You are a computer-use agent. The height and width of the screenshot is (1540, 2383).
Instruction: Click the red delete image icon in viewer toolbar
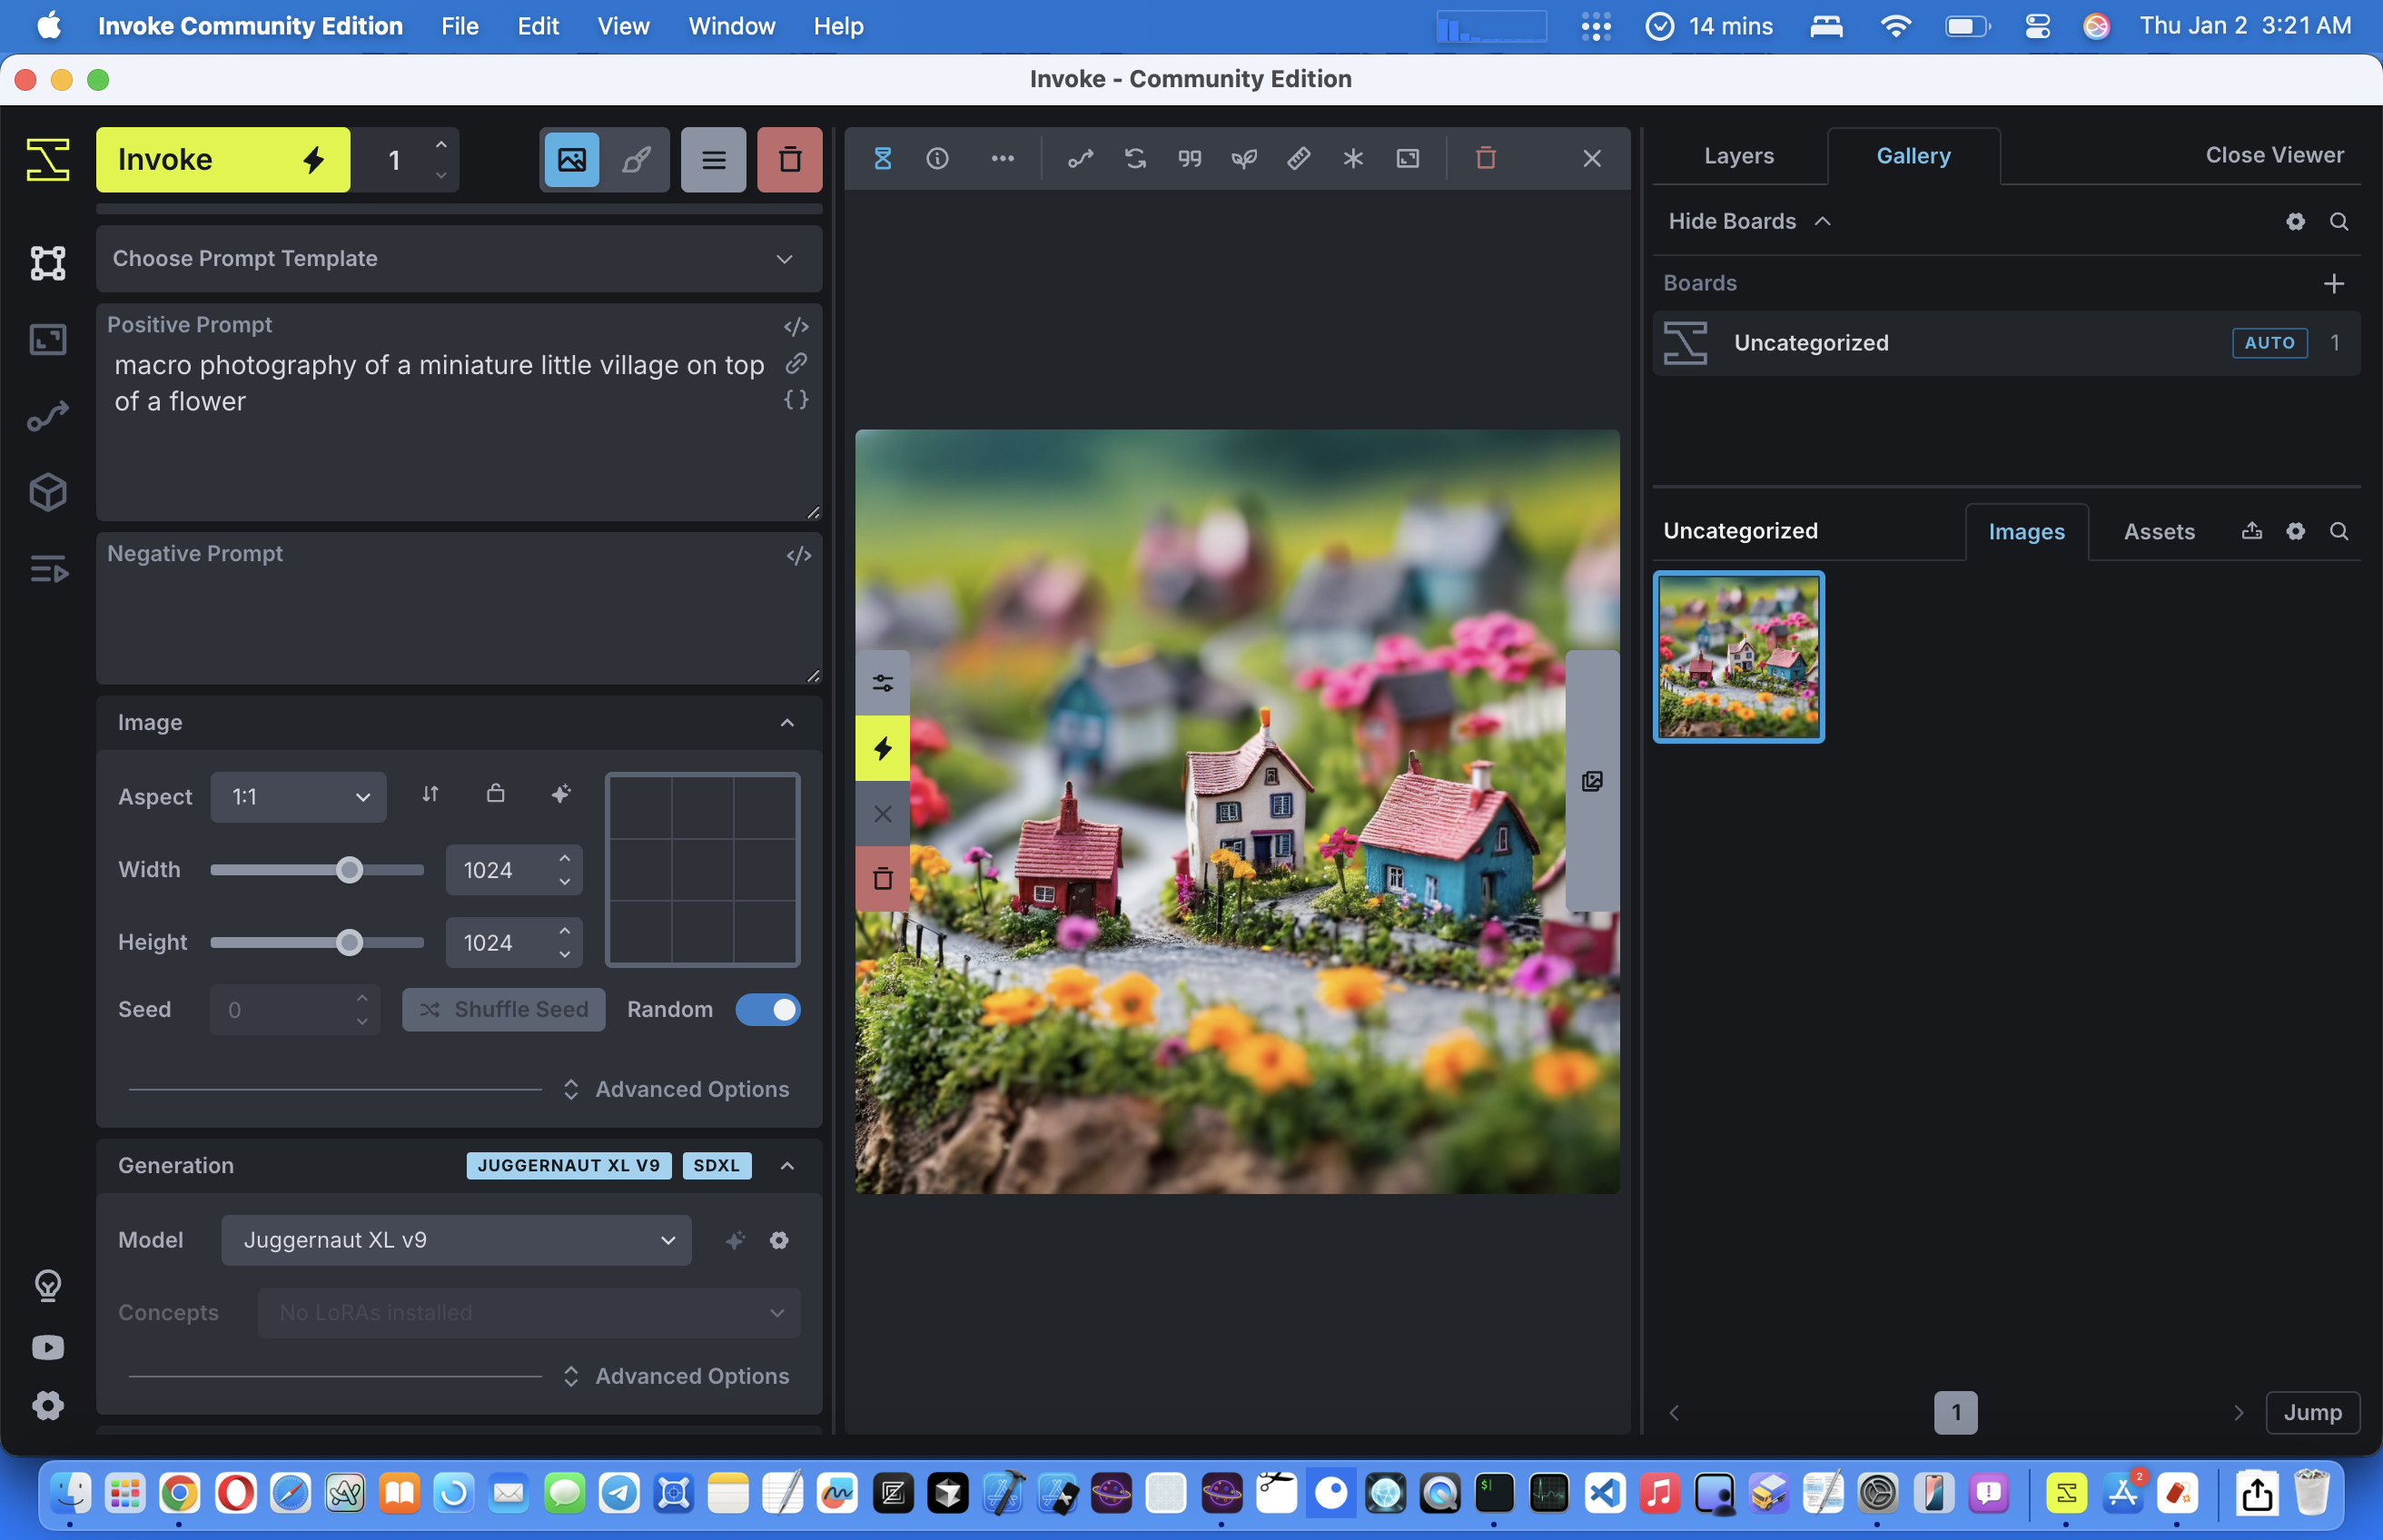click(1485, 158)
